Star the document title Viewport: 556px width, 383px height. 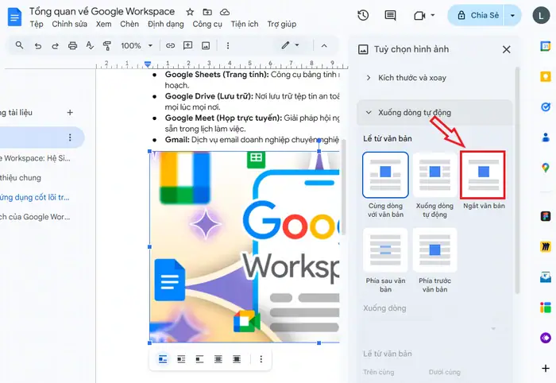(190, 12)
